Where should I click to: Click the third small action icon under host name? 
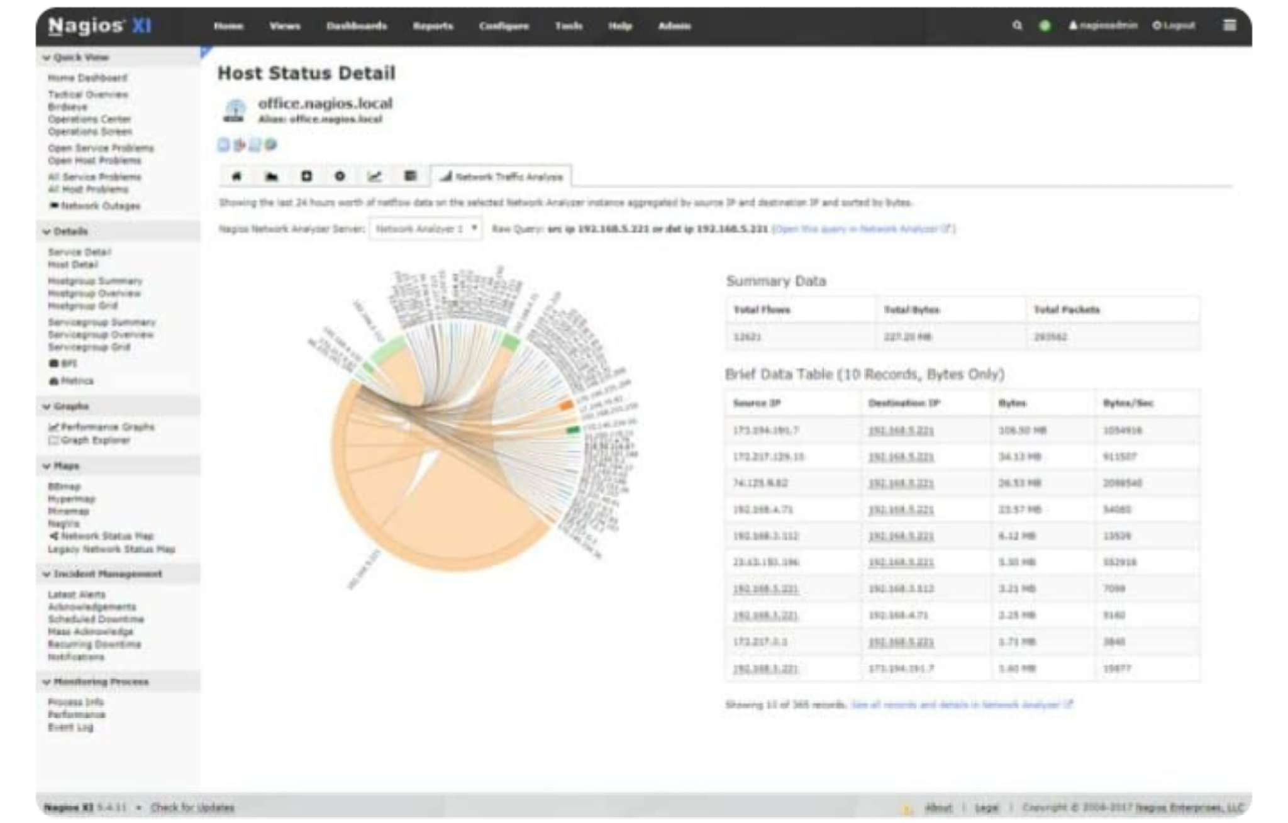[255, 145]
